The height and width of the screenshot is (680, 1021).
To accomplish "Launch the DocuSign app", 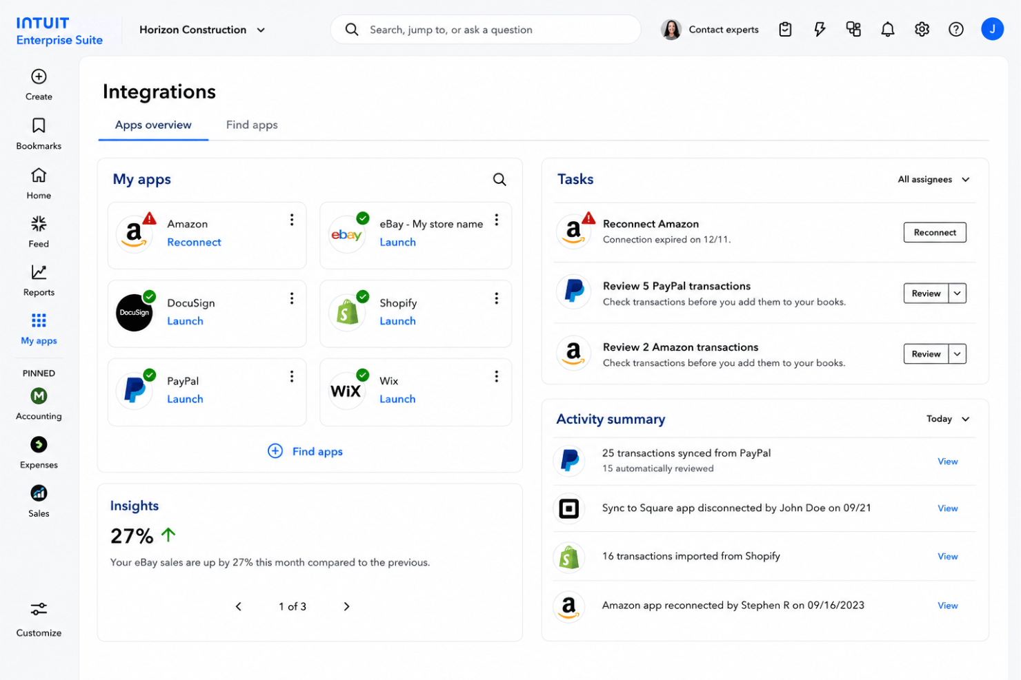I will 185,321.
